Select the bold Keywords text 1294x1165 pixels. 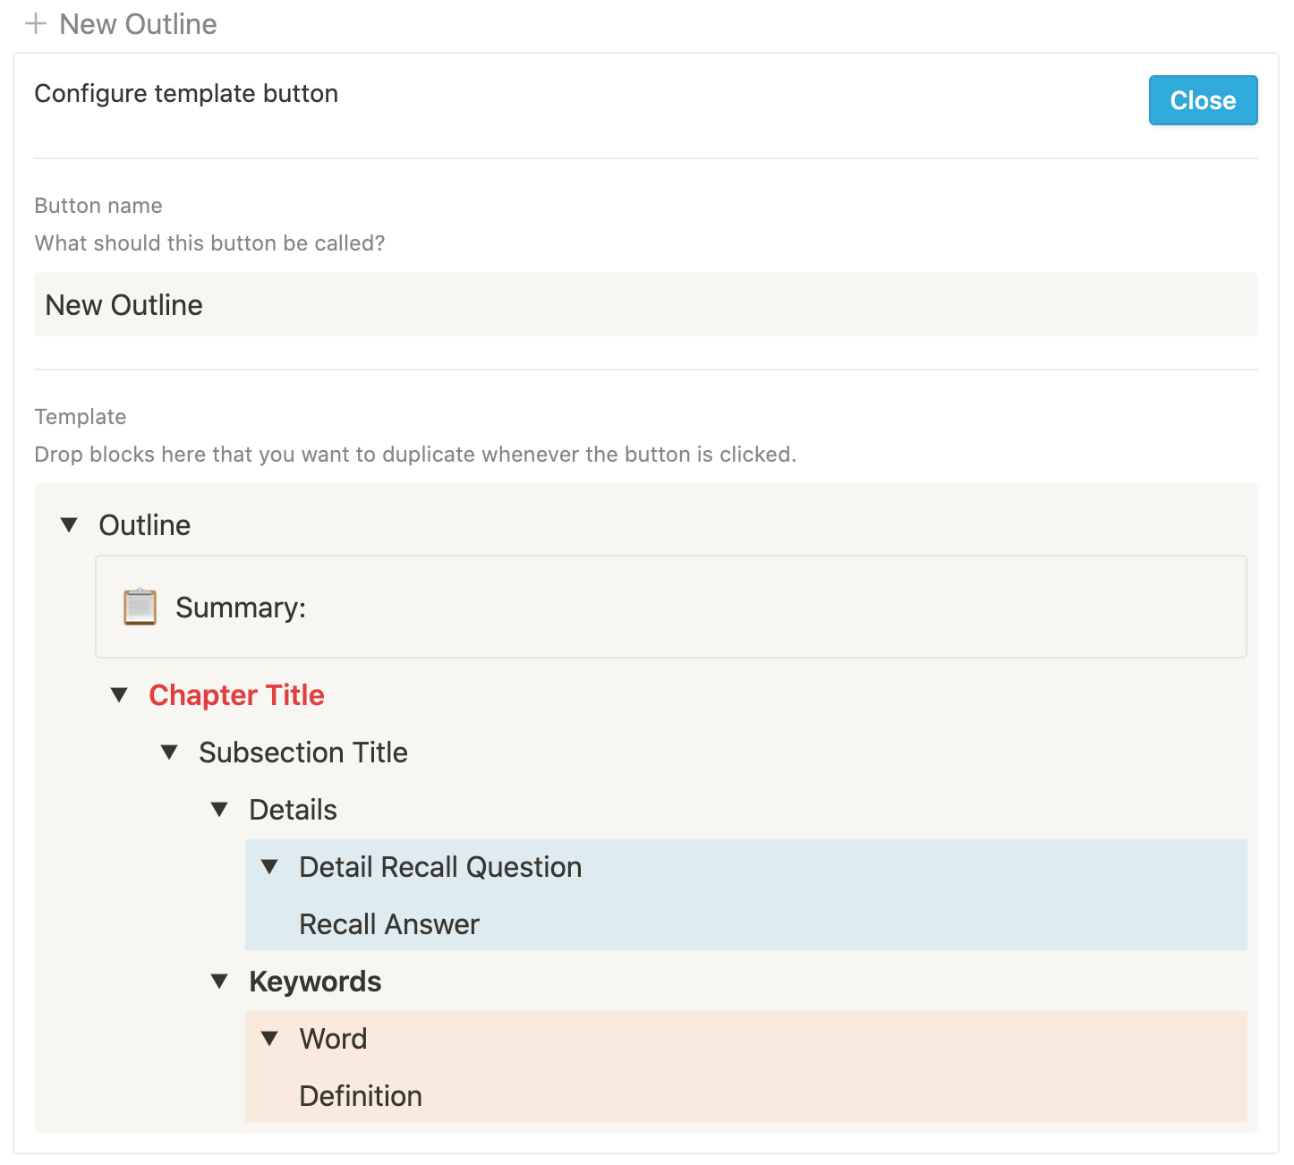[x=315, y=981]
